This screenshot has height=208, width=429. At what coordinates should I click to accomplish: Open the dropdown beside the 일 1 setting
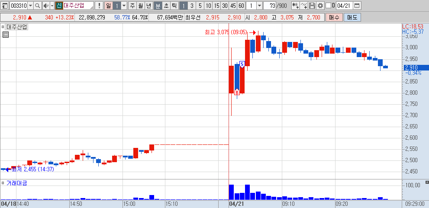[124, 6]
